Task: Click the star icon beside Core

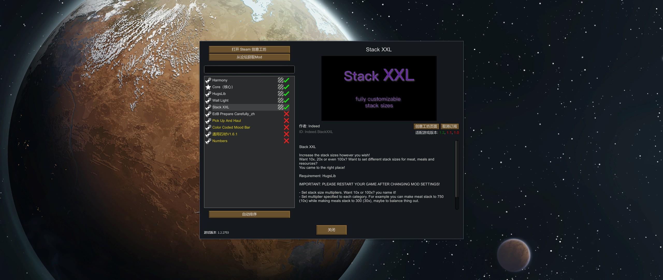Action: click(x=208, y=87)
